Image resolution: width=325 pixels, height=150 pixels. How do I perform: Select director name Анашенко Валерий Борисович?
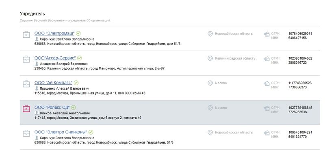pos(64,64)
